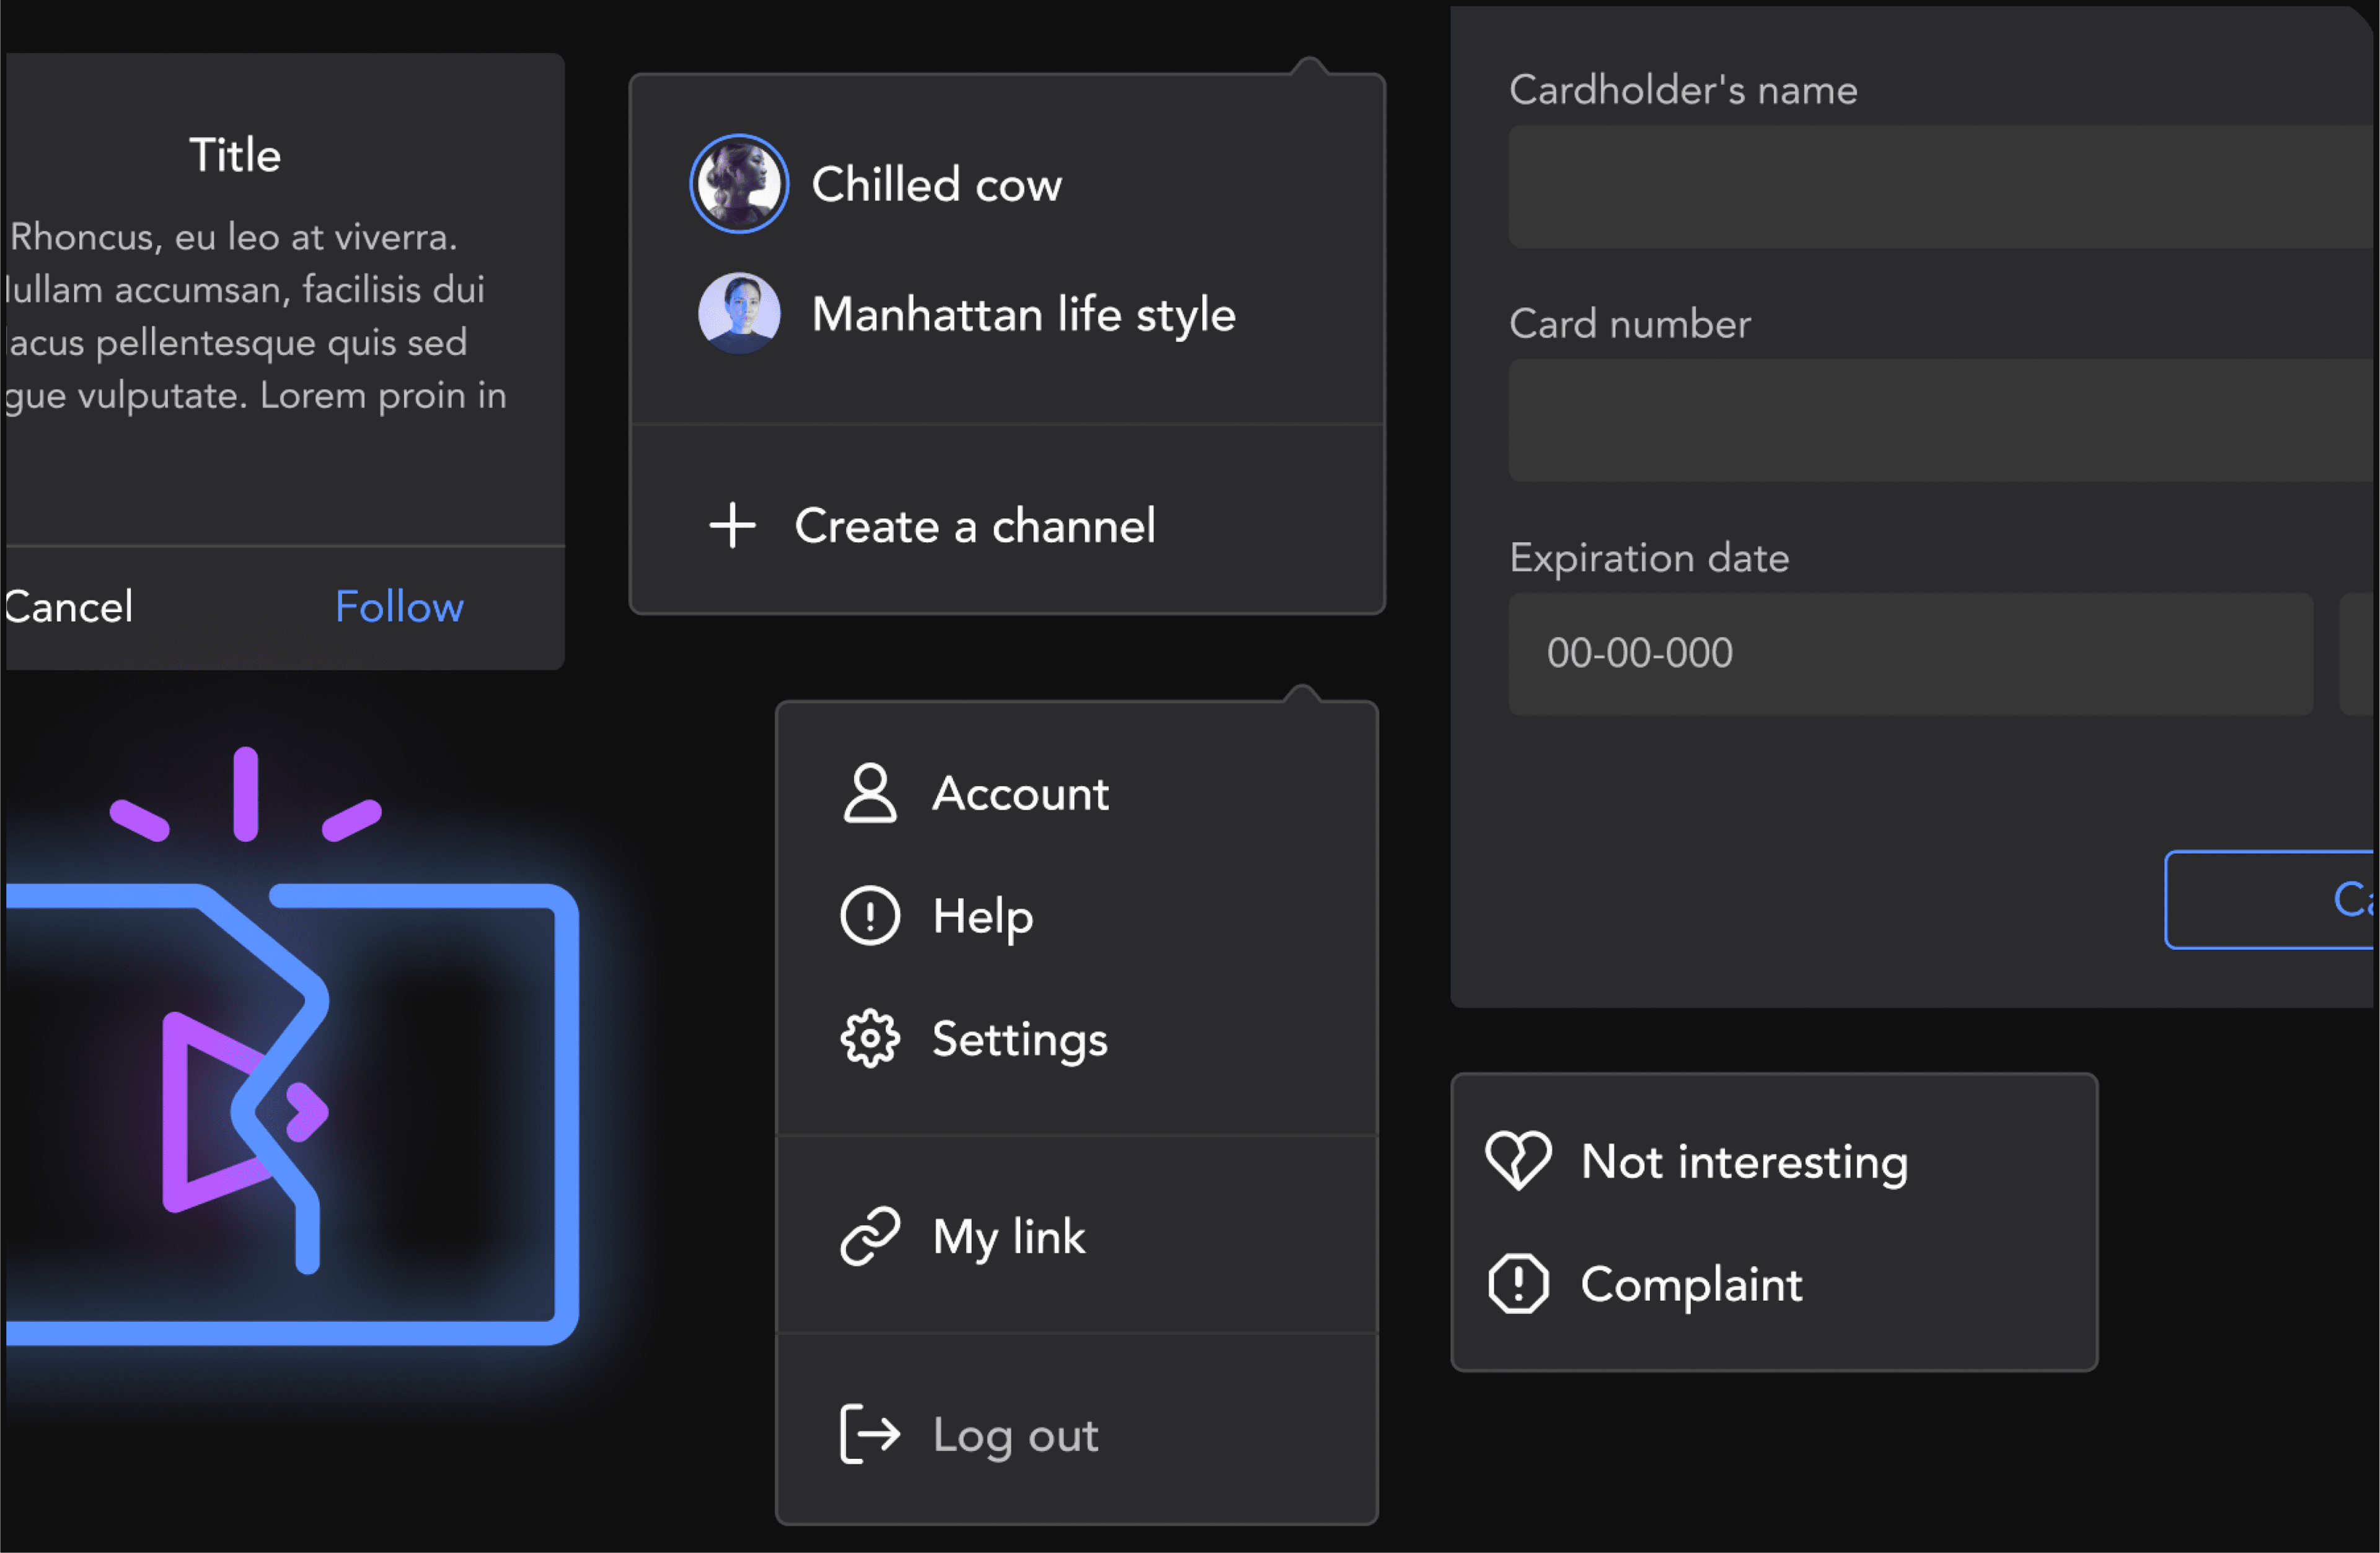Click the Account person icon
Screen dimensions: 2380x1553
pyautogui.click(x=870, y=794)
